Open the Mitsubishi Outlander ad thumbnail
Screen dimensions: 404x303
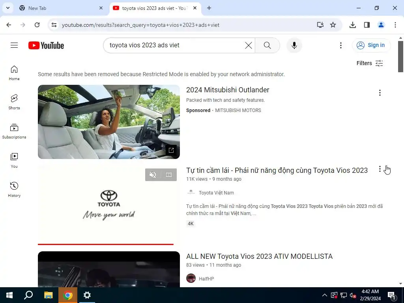[109, 122]
